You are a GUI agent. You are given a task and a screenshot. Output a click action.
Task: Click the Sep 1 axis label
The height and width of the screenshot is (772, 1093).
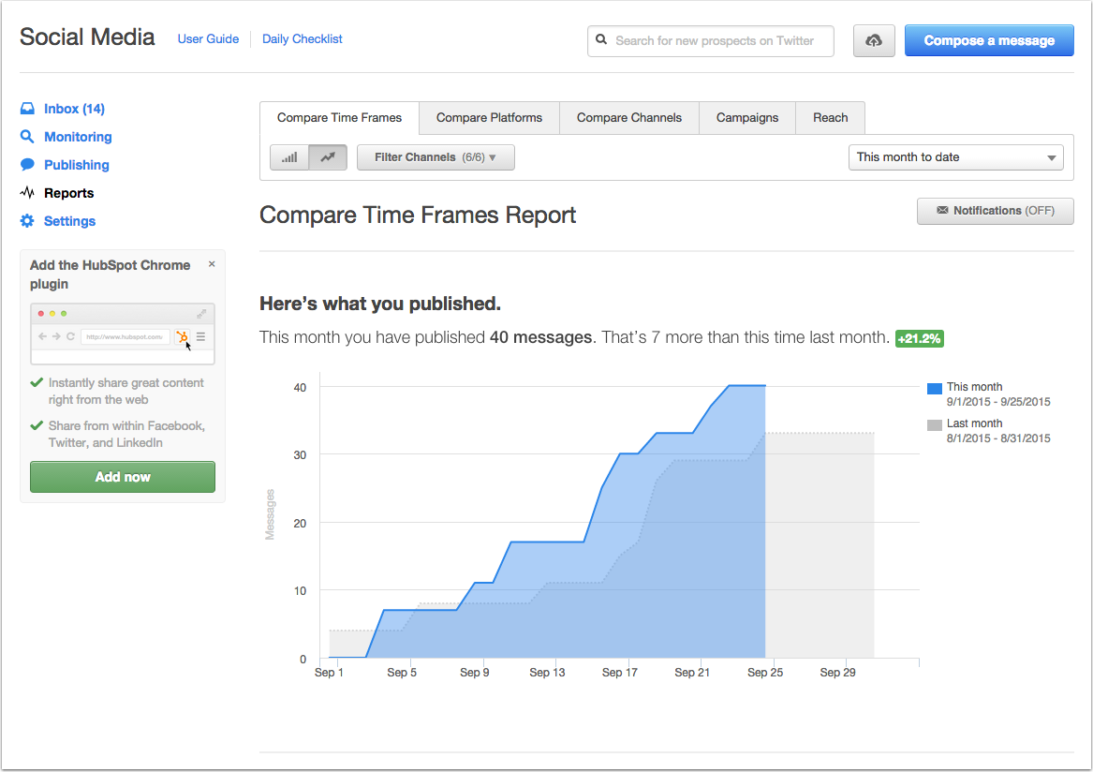[329, 673]
